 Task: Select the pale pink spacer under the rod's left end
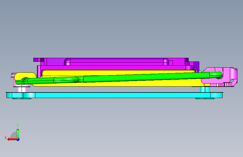click(22, 90)
